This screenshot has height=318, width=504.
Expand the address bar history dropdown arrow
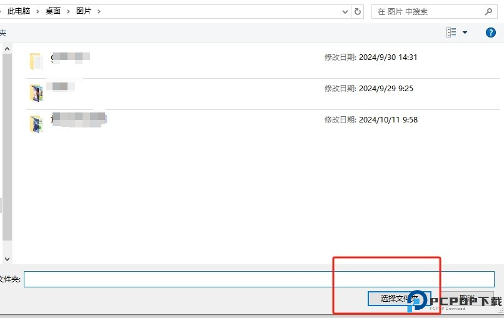(345, 11)
